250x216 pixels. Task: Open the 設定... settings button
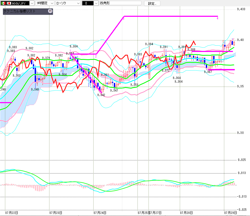(x=152, y=3)
